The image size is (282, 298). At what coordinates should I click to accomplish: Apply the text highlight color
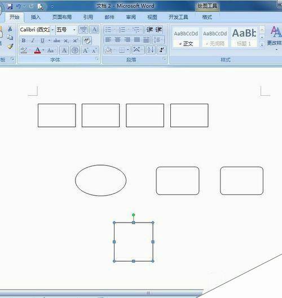pos(24,50)
